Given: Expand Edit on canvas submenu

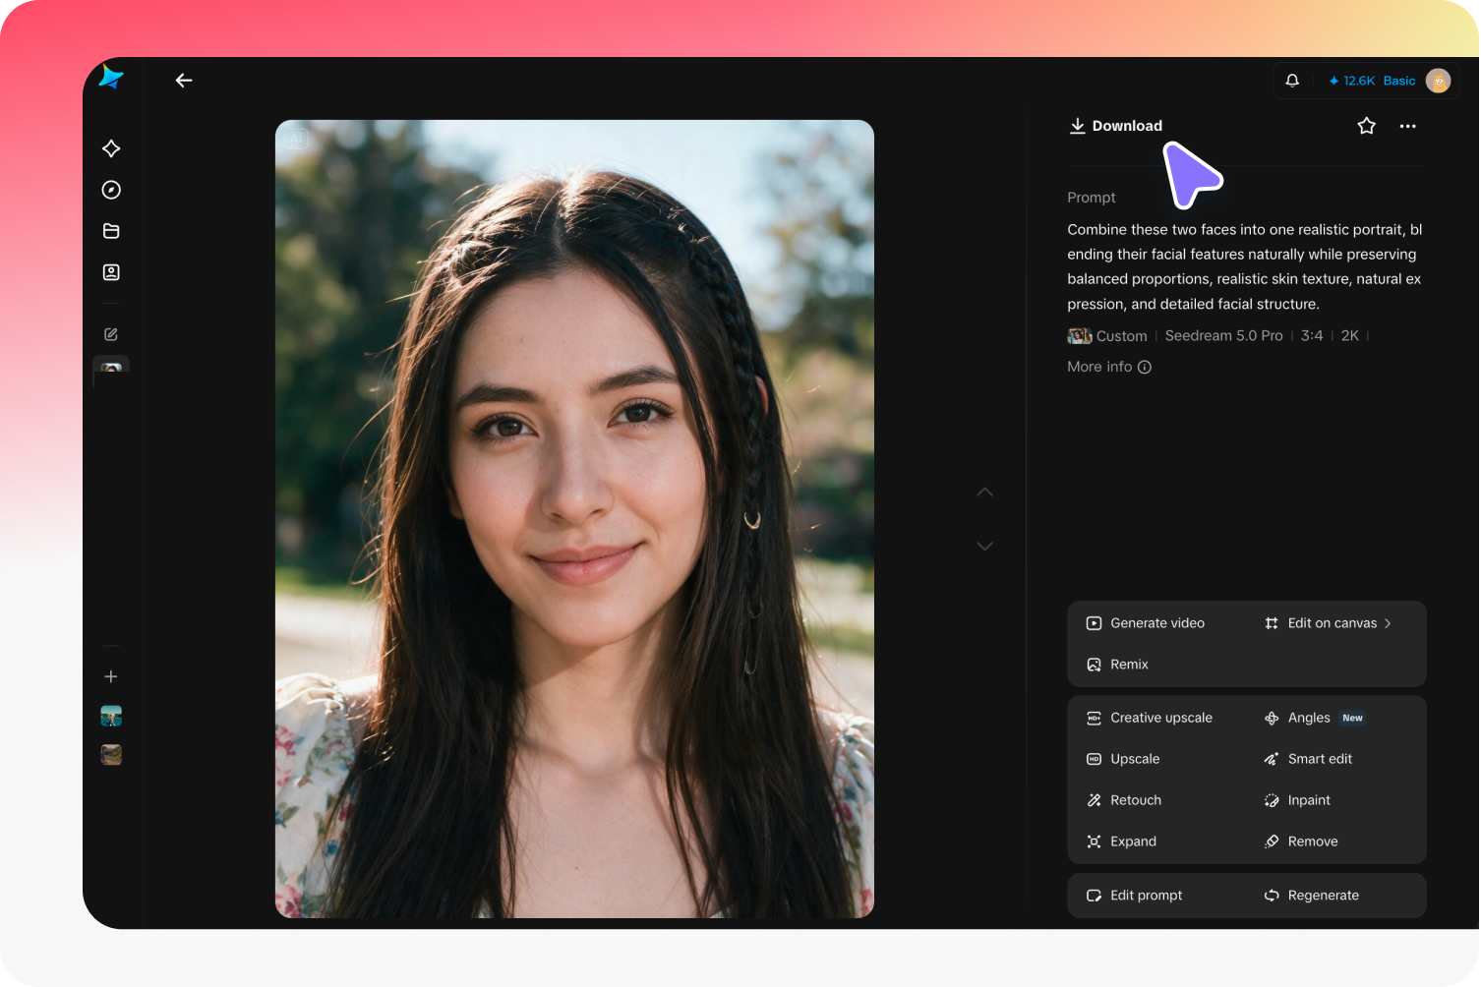Looking at the screenshot, I should click(x=1328, y=623).
